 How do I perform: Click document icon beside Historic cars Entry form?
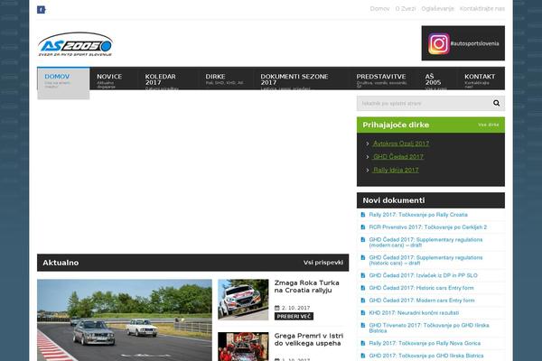(363, 288)
